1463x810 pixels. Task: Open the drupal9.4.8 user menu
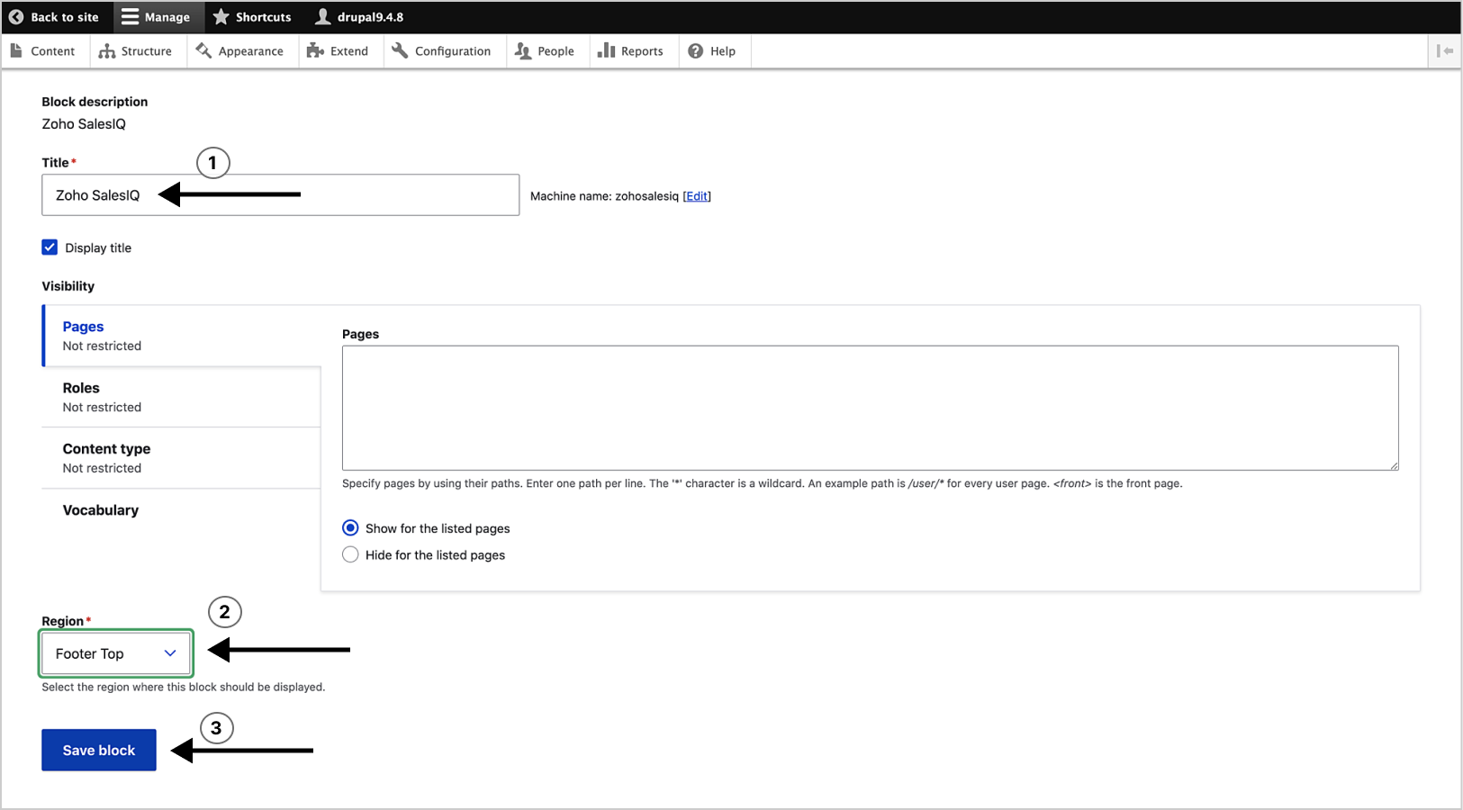[359, 17]
